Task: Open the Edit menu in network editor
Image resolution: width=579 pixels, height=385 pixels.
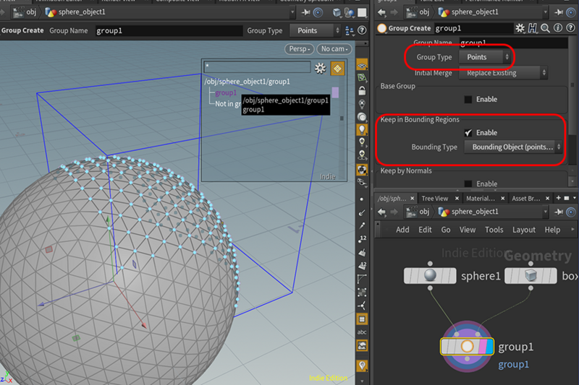Action: (425, 230)
